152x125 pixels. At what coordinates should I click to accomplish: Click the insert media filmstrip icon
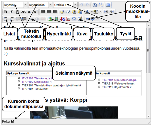tap(56, 19)
